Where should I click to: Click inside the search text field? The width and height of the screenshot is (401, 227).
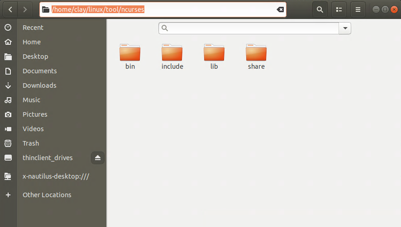[248, 28]
